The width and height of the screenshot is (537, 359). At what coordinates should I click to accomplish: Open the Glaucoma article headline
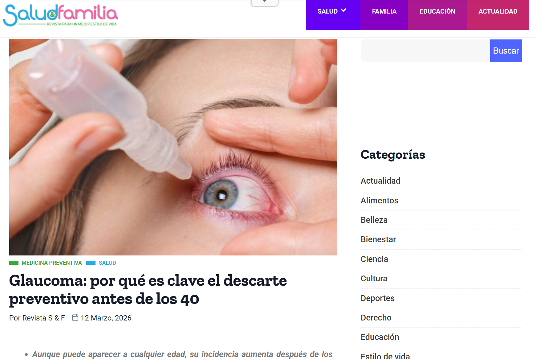pyautogui.click(x=148, y=290)
